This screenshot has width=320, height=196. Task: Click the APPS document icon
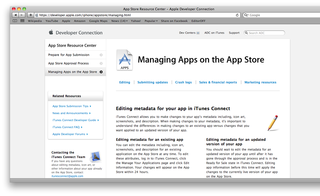pos(124,60)
